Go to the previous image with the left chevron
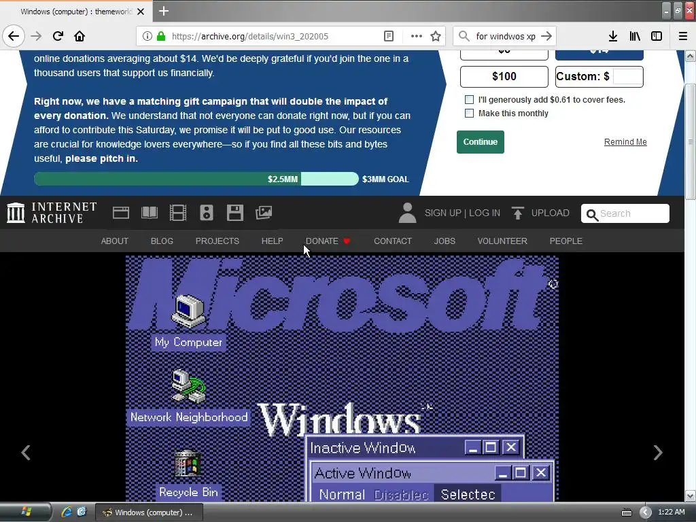The height and width of the screenshot is (522, 696). click(x=26, y=453)
